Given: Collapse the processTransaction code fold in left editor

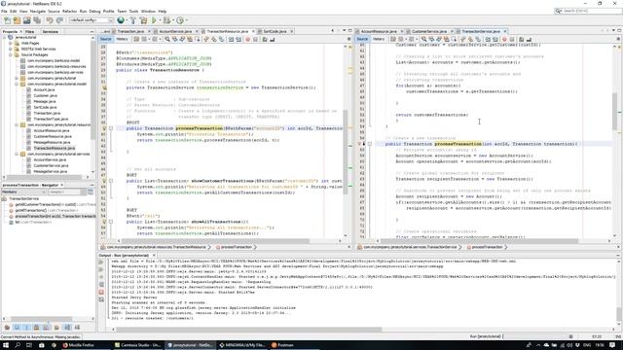Looking at the screenshot, I should click(x=111, y=128).
